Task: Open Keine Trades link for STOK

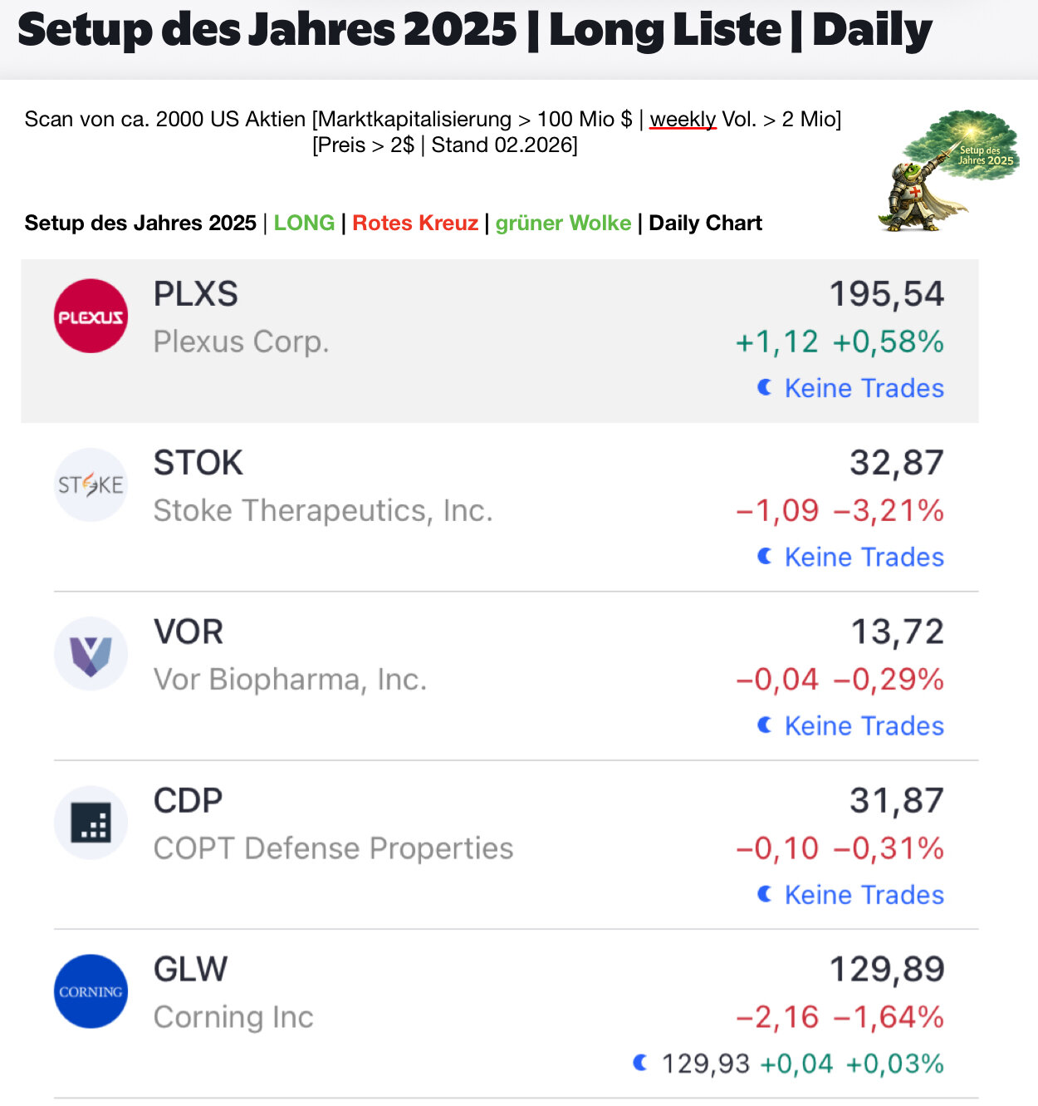Action: [864, 557]
